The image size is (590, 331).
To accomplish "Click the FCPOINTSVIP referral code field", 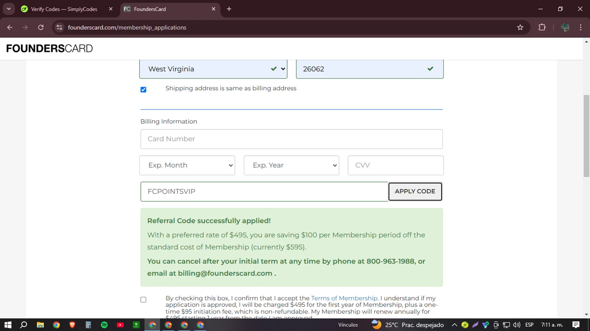I will (x=264, y=192).
